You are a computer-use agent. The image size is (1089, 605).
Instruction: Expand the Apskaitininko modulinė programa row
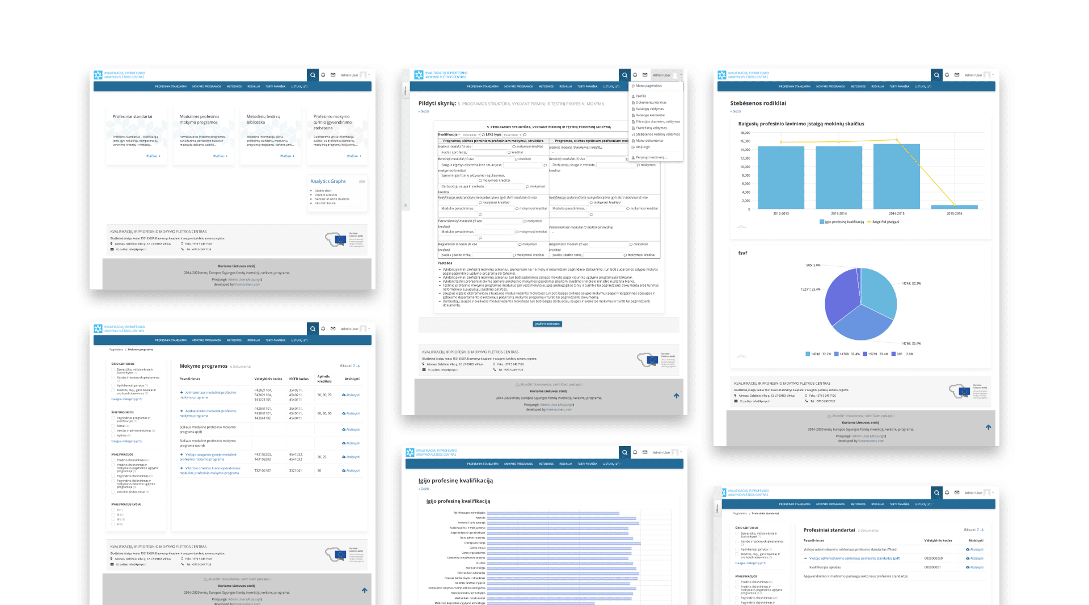coord(181,411)
